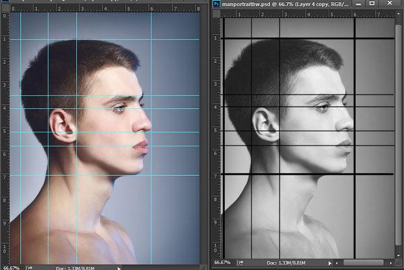Select the manportraitbw.psd document title bar

pyautogui.click(x=285, y=4)
